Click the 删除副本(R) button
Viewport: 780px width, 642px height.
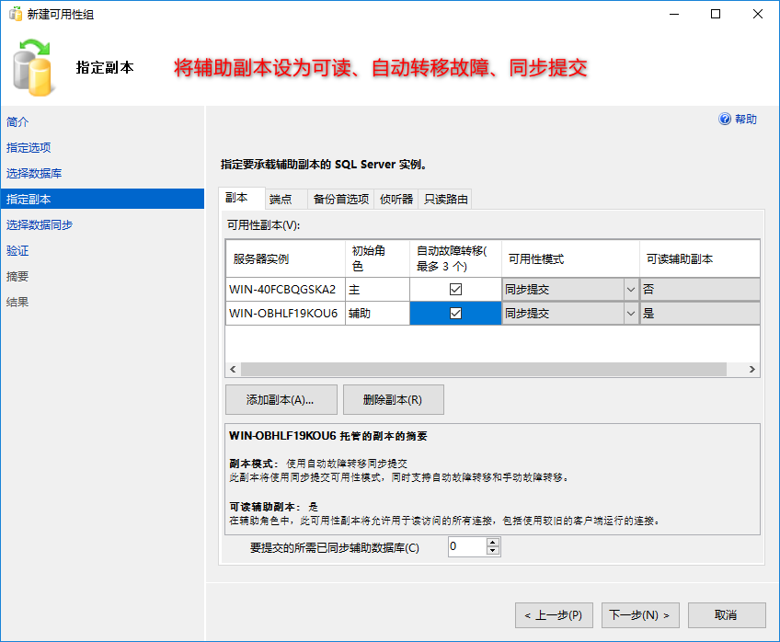pyautogui.click(x=393, y=399)
